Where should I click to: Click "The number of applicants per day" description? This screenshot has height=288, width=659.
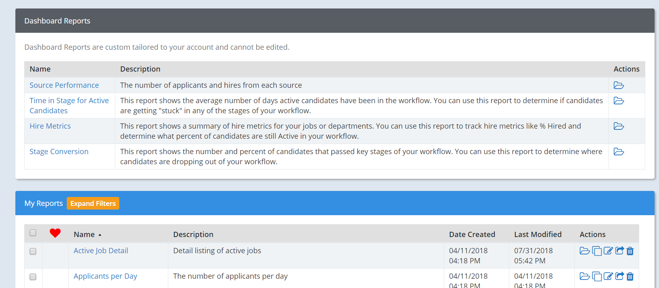pos(231,276)
